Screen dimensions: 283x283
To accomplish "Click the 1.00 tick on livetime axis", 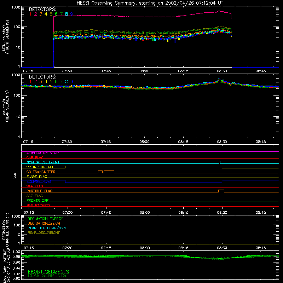I will [x=16, y=252].
